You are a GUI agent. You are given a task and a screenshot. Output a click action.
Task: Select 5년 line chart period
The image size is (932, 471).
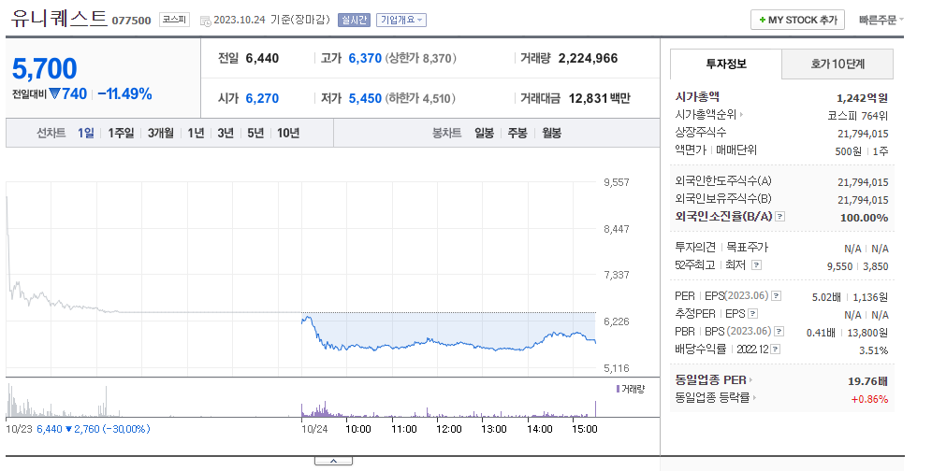255,133
